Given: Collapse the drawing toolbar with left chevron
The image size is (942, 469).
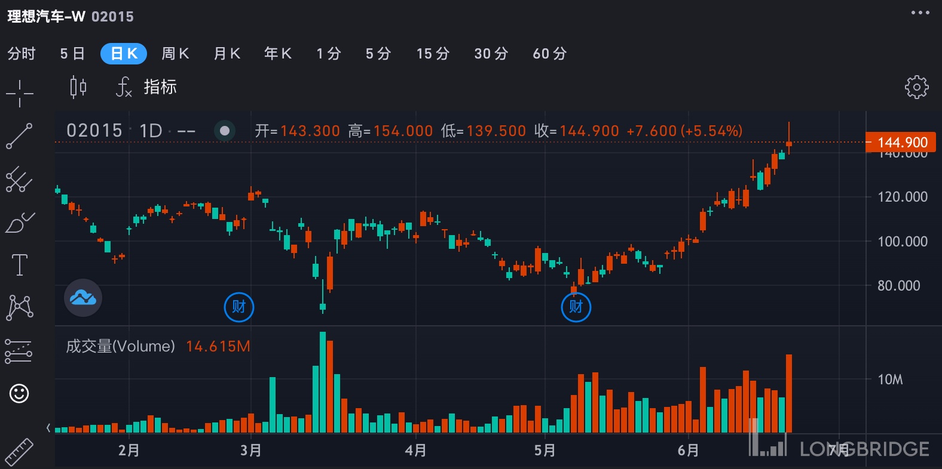Looking at the screenshot, I should pos(48,428).
